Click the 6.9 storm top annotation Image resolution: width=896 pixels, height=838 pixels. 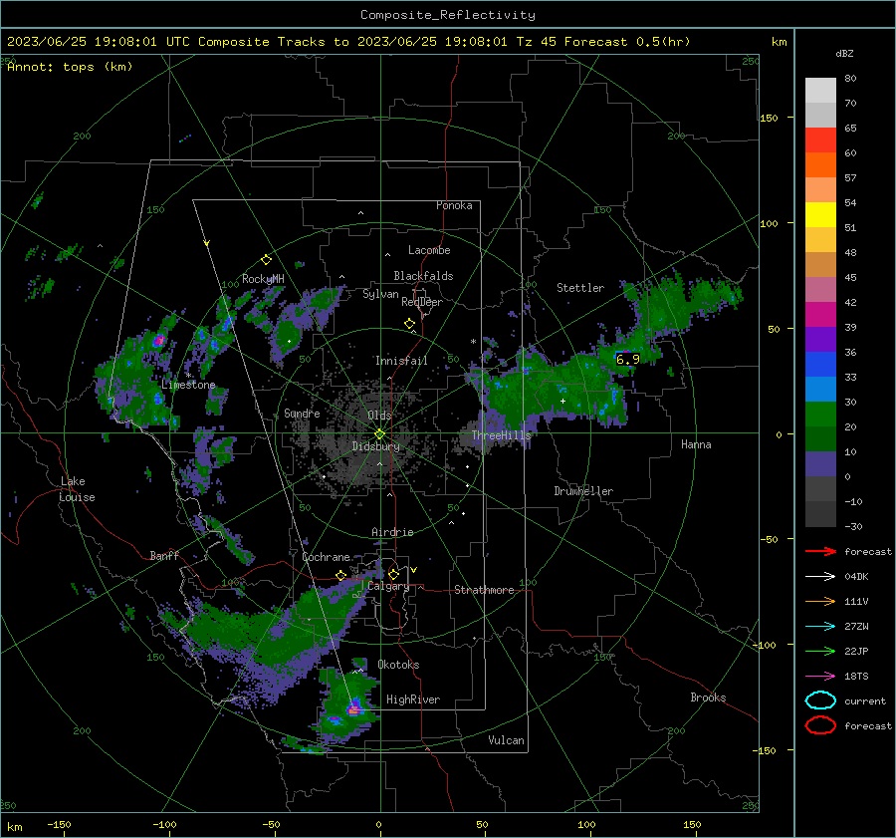click(627, 360)
